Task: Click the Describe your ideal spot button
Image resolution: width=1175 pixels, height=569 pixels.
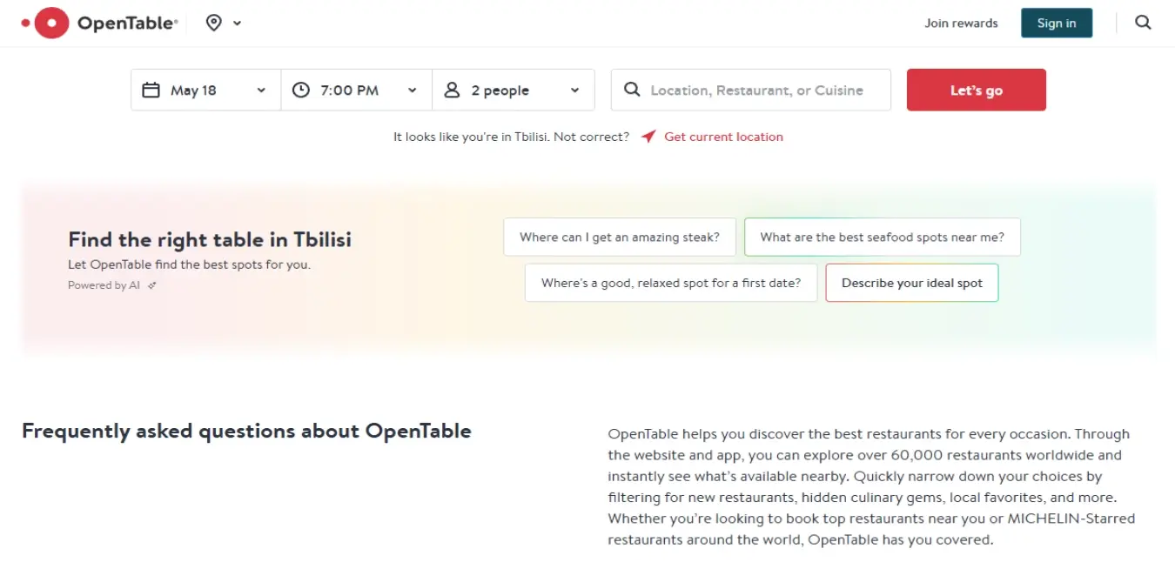Action: (912, 283)
